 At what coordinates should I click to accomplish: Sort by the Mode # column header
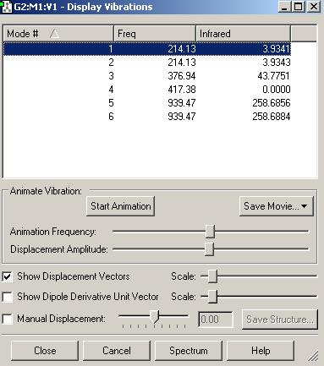[x=58, y=34]
